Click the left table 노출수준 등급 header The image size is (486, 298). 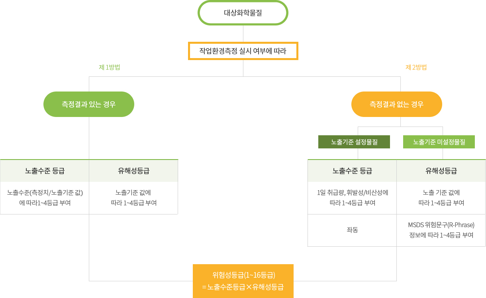click(x=45, y=171)
